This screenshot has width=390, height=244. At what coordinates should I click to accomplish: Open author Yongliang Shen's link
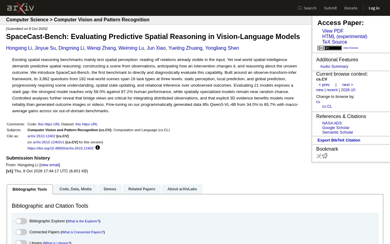[222, 48]
